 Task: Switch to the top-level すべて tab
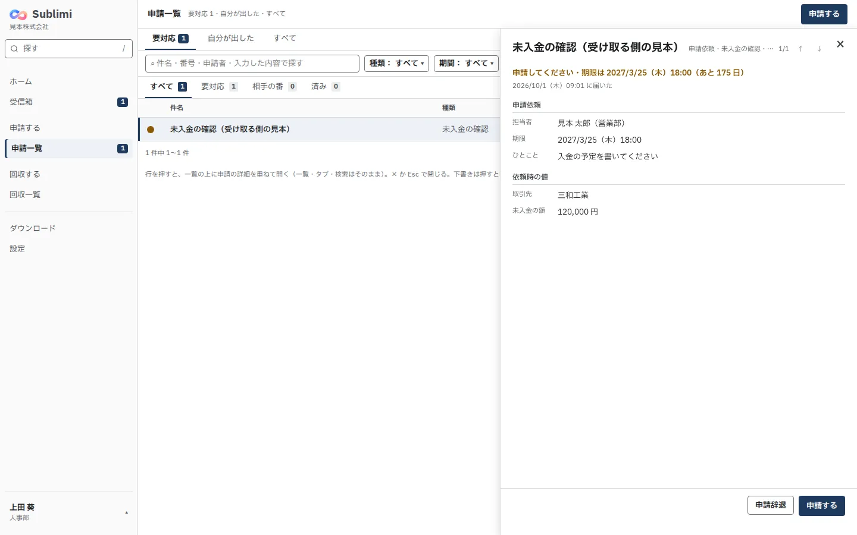(x=284, y=38)
